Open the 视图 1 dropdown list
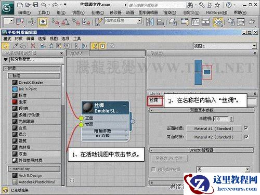This screenshot has height=195, width=260. point(254,46)
